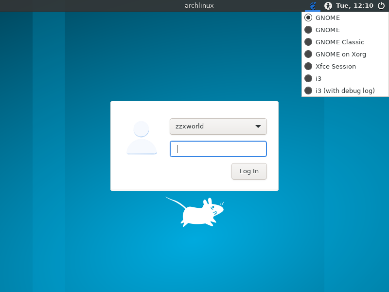Click inside the password input field
The width and height of the screenshot is (389, 292).
click(x=218, y=148)
